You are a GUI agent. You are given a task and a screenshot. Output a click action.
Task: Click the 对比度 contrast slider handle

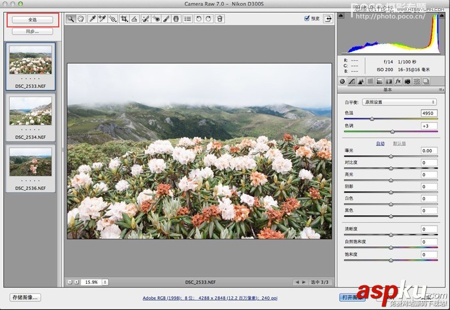(x=391, y=168)
